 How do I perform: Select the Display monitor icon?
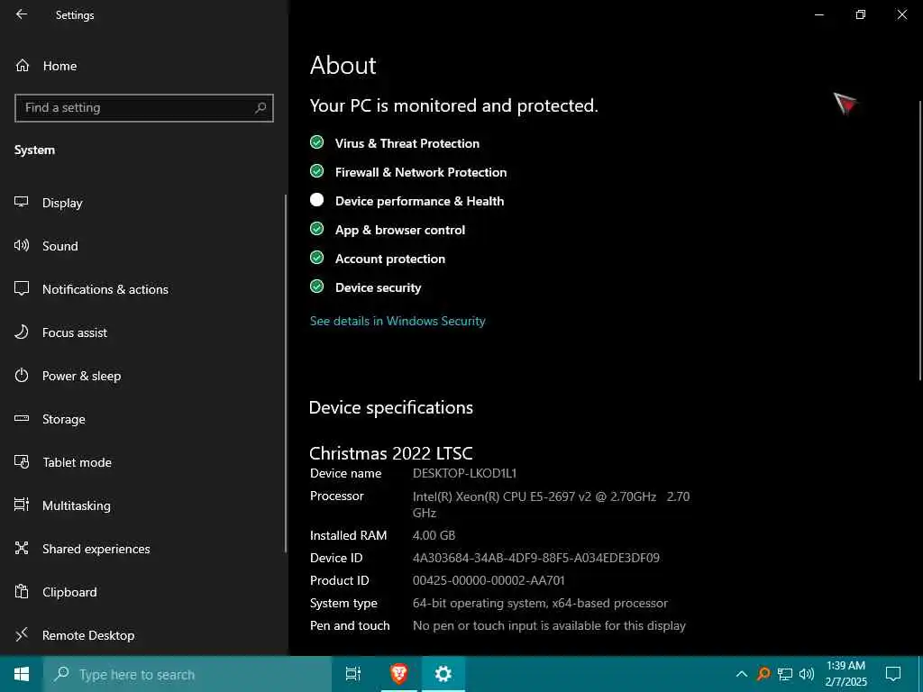tap(22, 202)
